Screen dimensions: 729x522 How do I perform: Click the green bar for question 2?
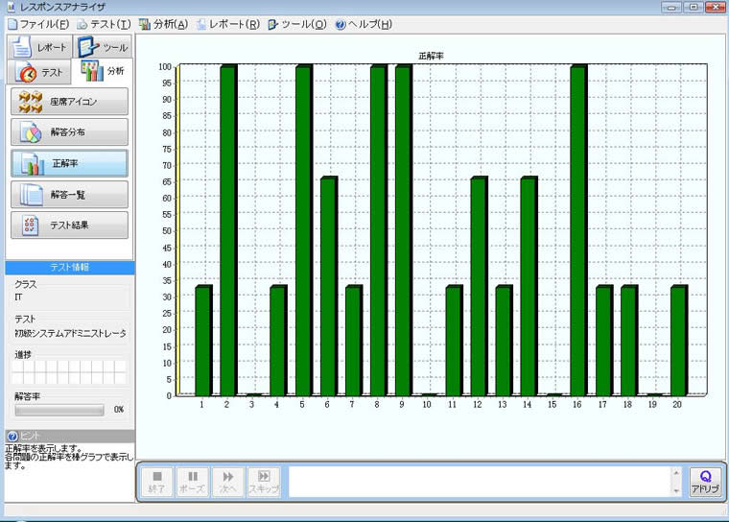coord(228,231)
